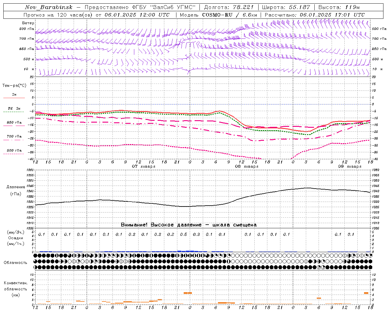Viewport: 388px width, 310px height.
Task: Click the Осадки panel label
Action: [x=16, y=238]
